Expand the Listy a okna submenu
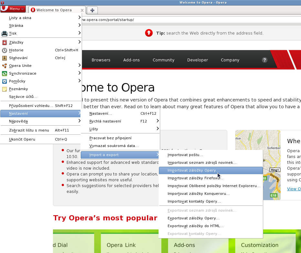The width and height of the screenshot is (301, 253). [41, 18]
